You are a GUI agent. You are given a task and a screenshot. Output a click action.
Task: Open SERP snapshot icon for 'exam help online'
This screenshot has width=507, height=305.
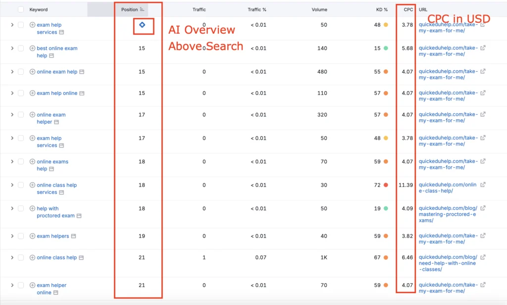pos(82,93)
